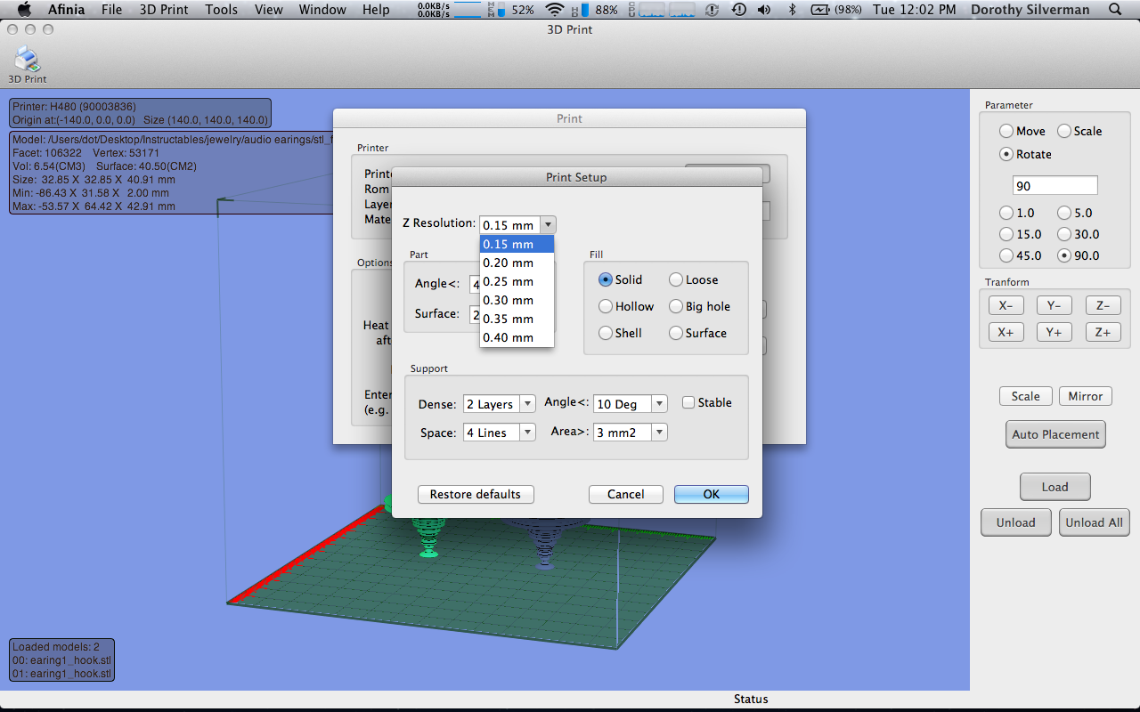Click the Scale button above Auto Placement

(x=1026, y=396)
